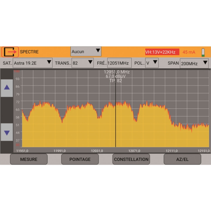This screenshot has width=211, height=211.
Task: Click the SPECTRE title label
Action: [29, 52]
